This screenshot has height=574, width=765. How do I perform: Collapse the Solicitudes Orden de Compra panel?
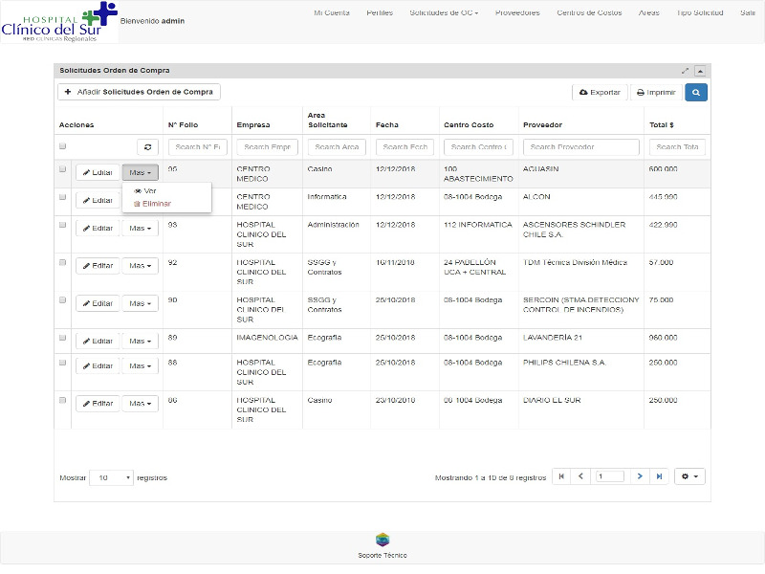click(700, 71)
